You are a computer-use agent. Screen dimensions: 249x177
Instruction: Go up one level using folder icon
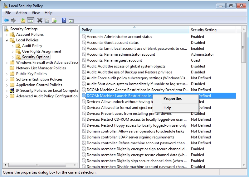[23, 21]
